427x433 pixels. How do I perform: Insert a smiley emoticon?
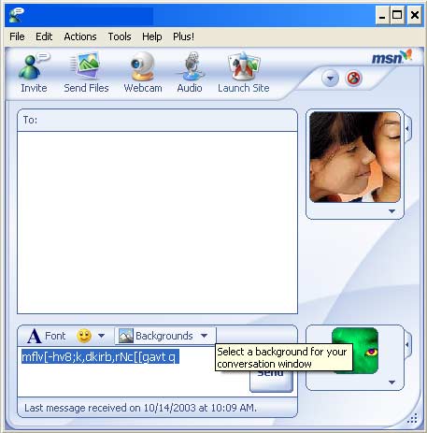[x=84, y=336]
